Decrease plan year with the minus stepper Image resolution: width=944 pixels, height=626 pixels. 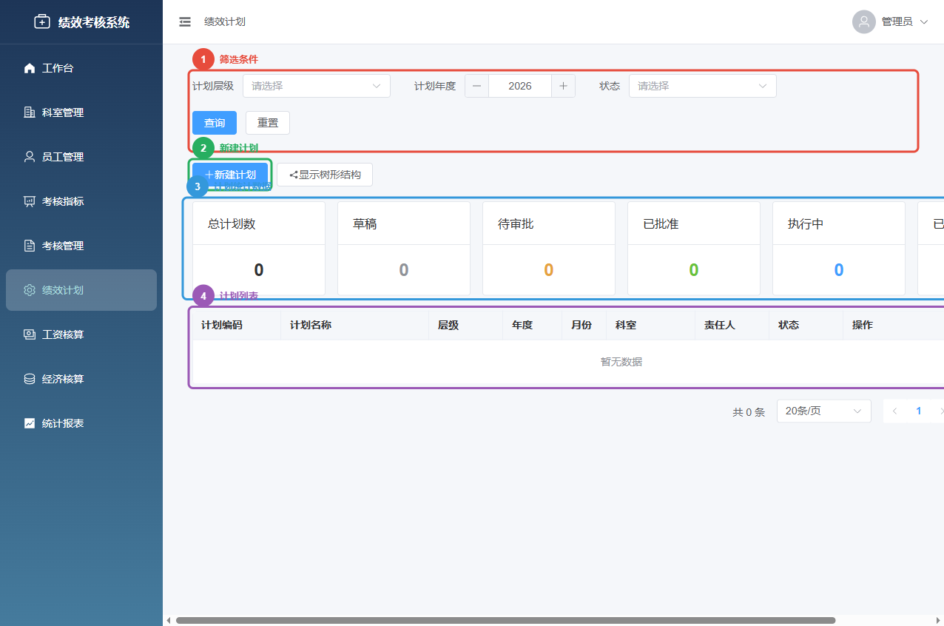(476, 85)
